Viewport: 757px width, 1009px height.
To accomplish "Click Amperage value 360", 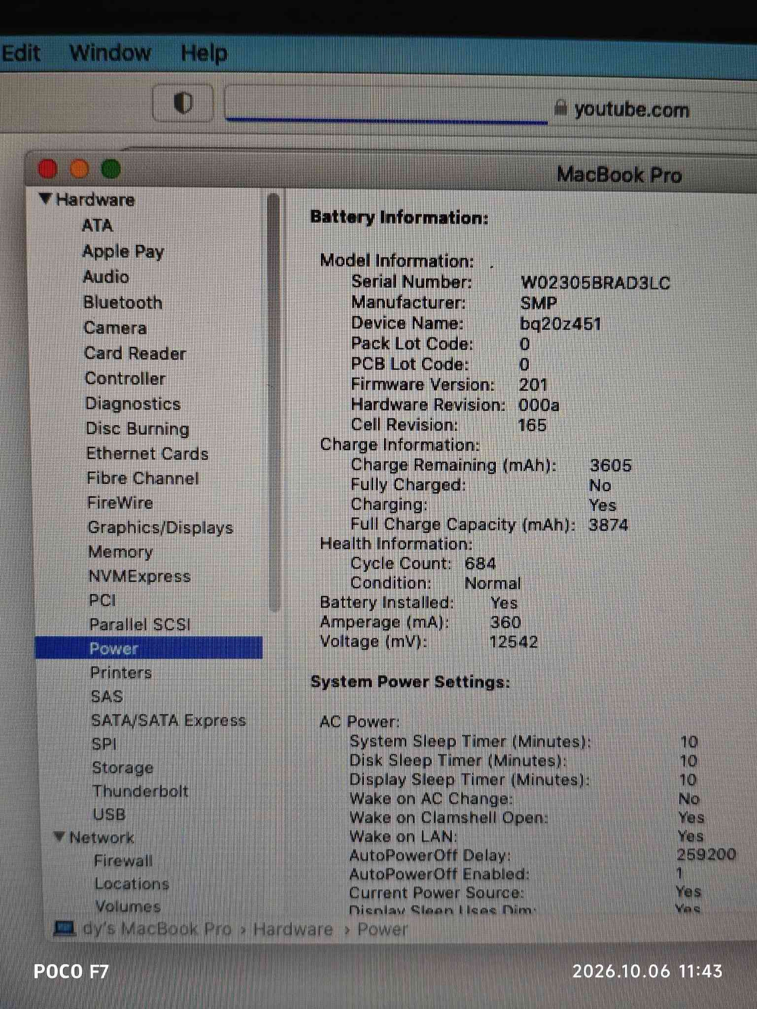I will 506,622.
